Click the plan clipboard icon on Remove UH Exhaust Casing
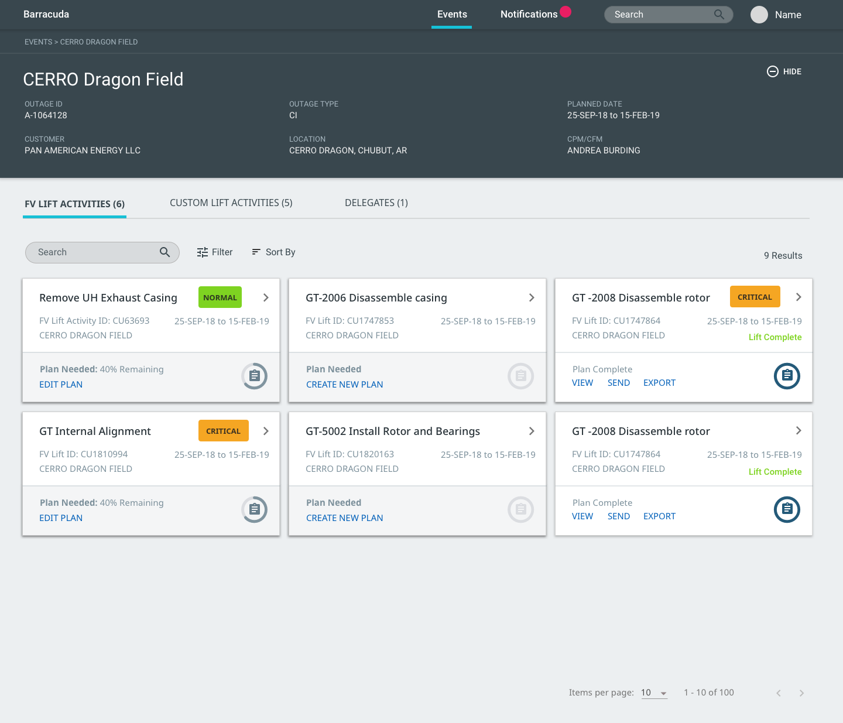 click(x=255, y=376)
